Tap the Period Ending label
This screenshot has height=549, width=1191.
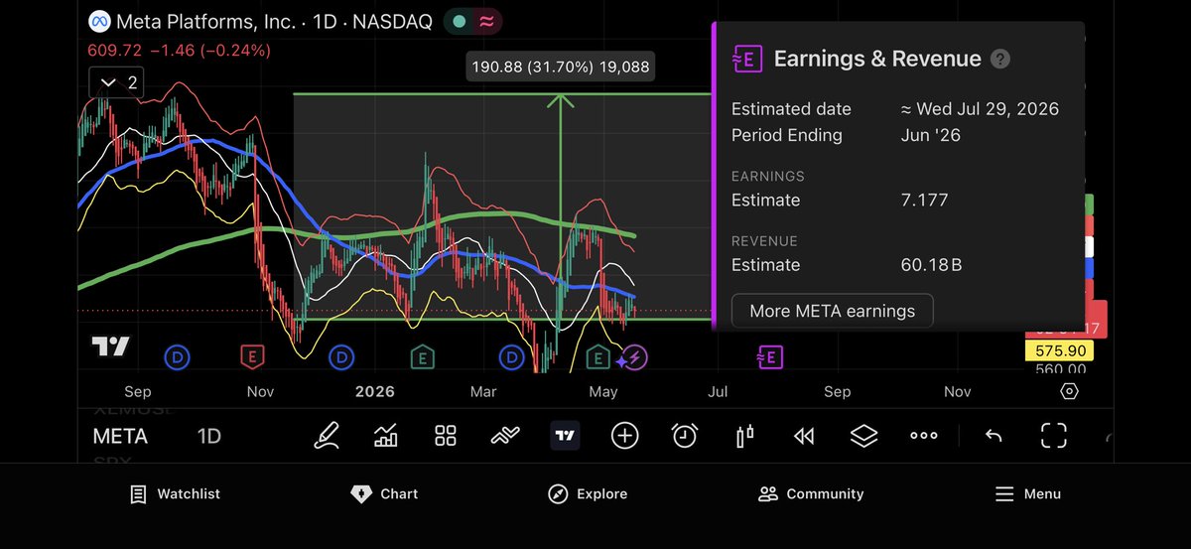click(786, 135)
